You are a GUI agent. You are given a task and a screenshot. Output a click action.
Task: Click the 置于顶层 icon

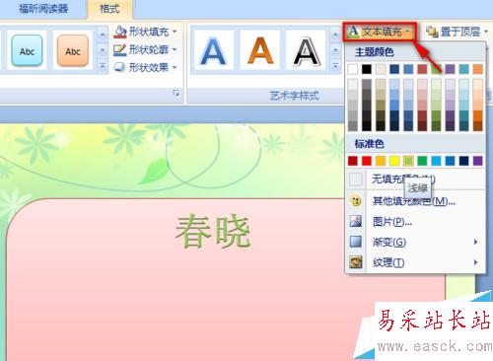pos(432,32)
